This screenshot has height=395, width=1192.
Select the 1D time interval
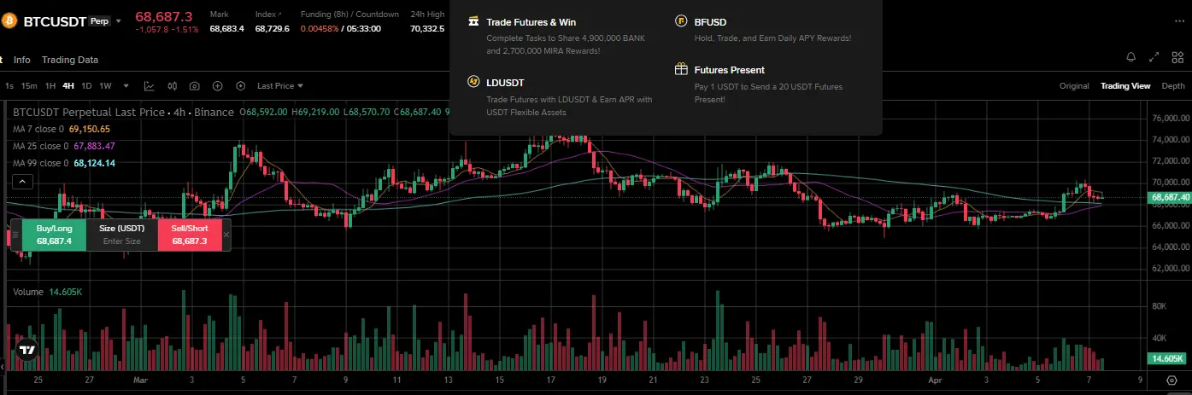(86, 86)
